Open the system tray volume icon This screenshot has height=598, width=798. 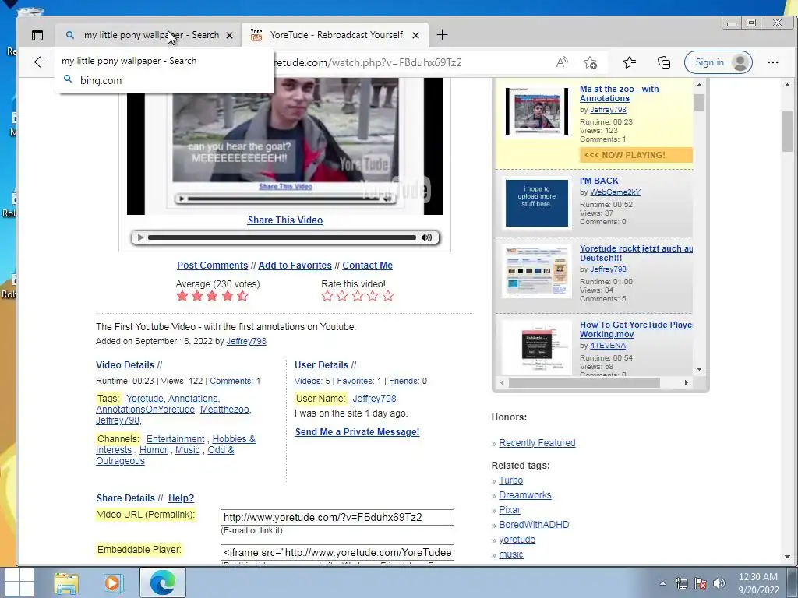point(719,583)
